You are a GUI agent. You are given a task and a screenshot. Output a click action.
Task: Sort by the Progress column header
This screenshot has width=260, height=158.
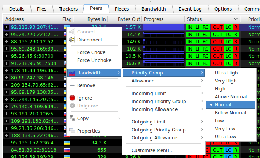163,19
